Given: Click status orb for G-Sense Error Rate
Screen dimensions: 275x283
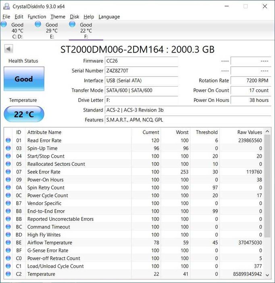Looking at the screenshot, I should 8,250.
